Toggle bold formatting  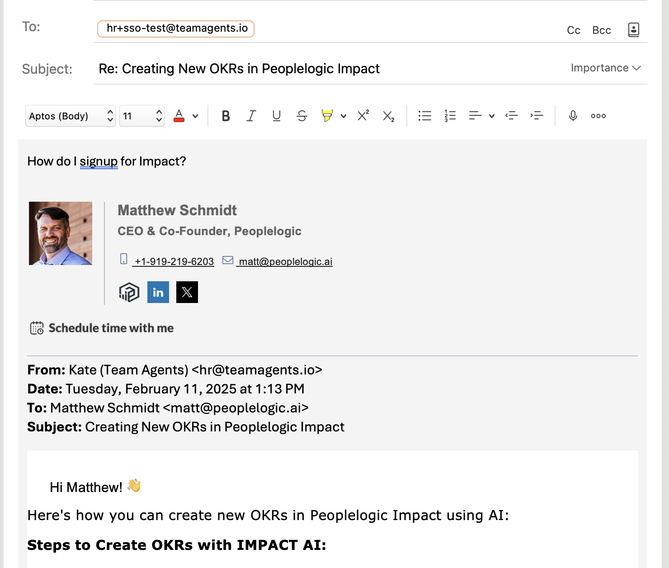pyautogui.click(x=226, y=116)
